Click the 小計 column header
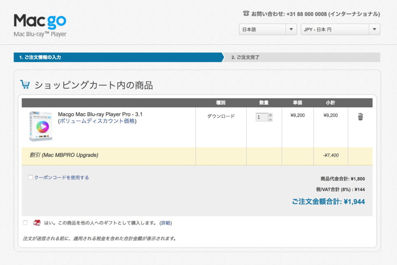The height and width of the screenshot is (265, 397). pos(330,103)
